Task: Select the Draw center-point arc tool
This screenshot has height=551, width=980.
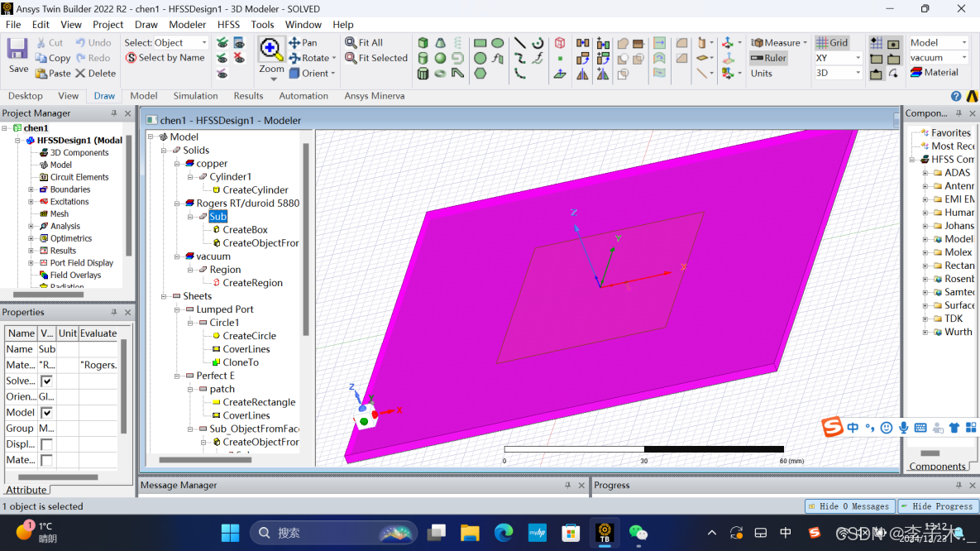Action: point(538,42)
